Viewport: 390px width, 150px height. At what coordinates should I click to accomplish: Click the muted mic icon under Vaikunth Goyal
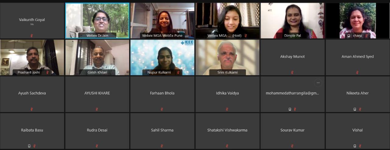point(32,36)
